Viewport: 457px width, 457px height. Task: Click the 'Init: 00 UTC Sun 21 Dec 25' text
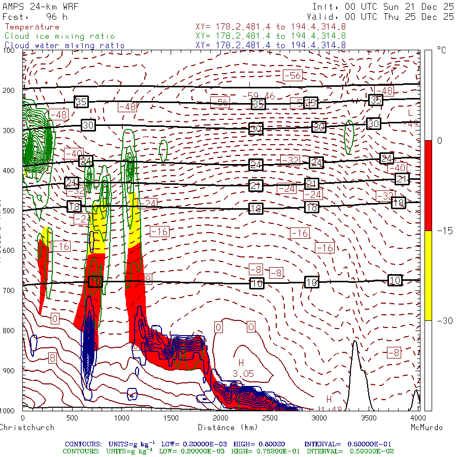tap(383, 7)
